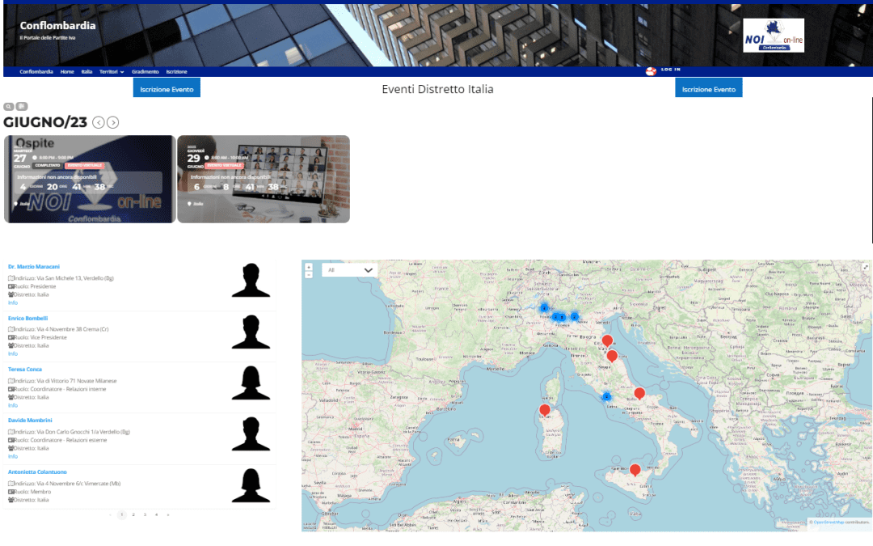Select the red map marker on Sardinia

(545, 410)
